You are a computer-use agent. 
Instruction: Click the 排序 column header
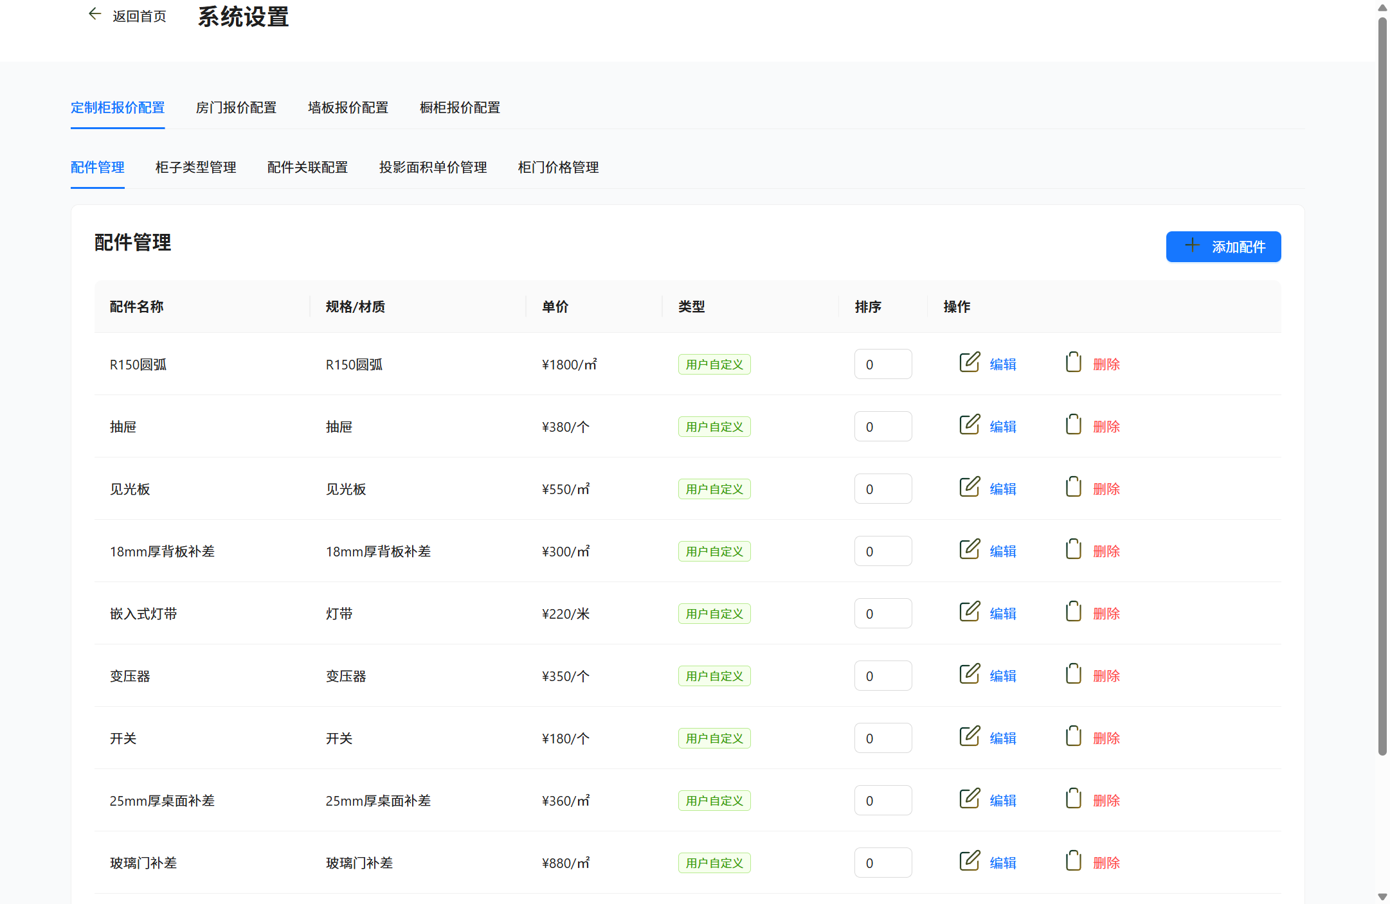(x=868, y=306)
